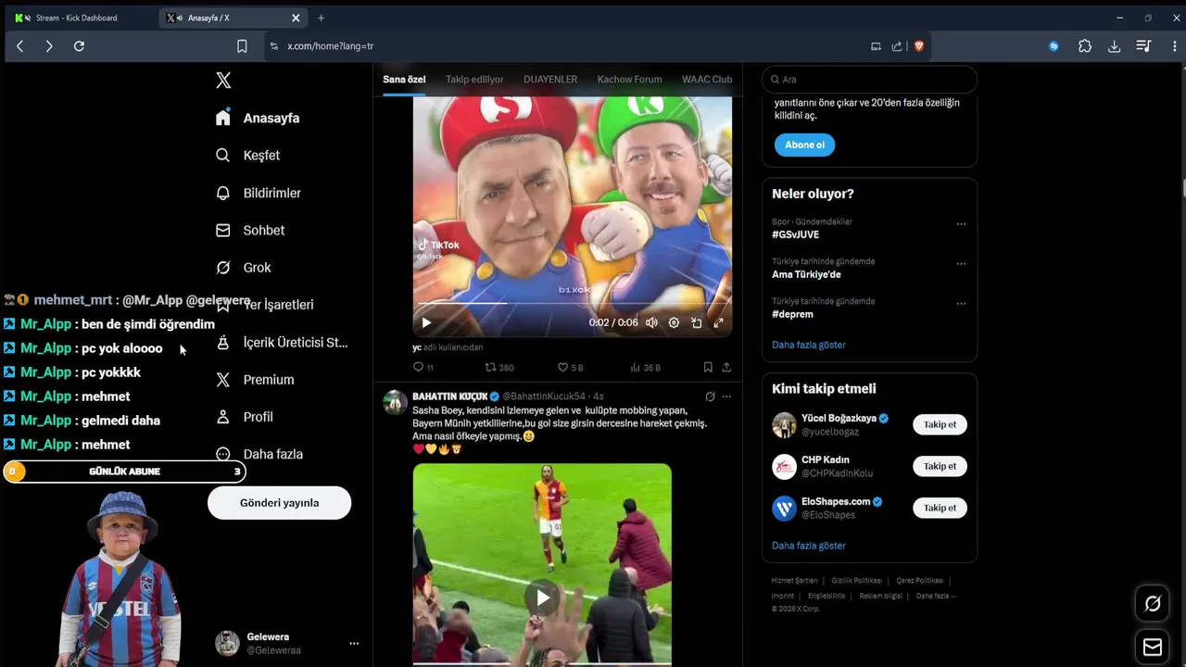Open extensions puzzle icon
Image resolution: width=1186 pixels, height=667 pixels.
coord(1085,46)
